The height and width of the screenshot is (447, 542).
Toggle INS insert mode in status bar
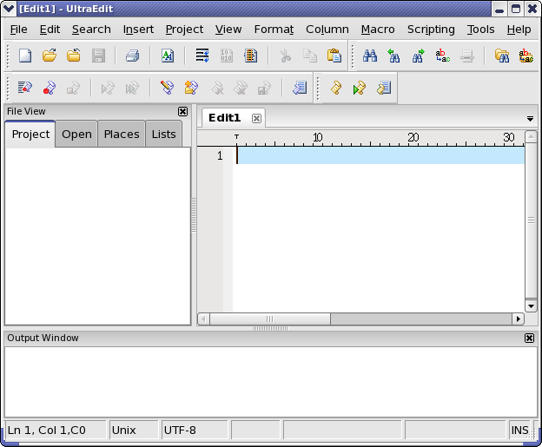coord(519,430)
